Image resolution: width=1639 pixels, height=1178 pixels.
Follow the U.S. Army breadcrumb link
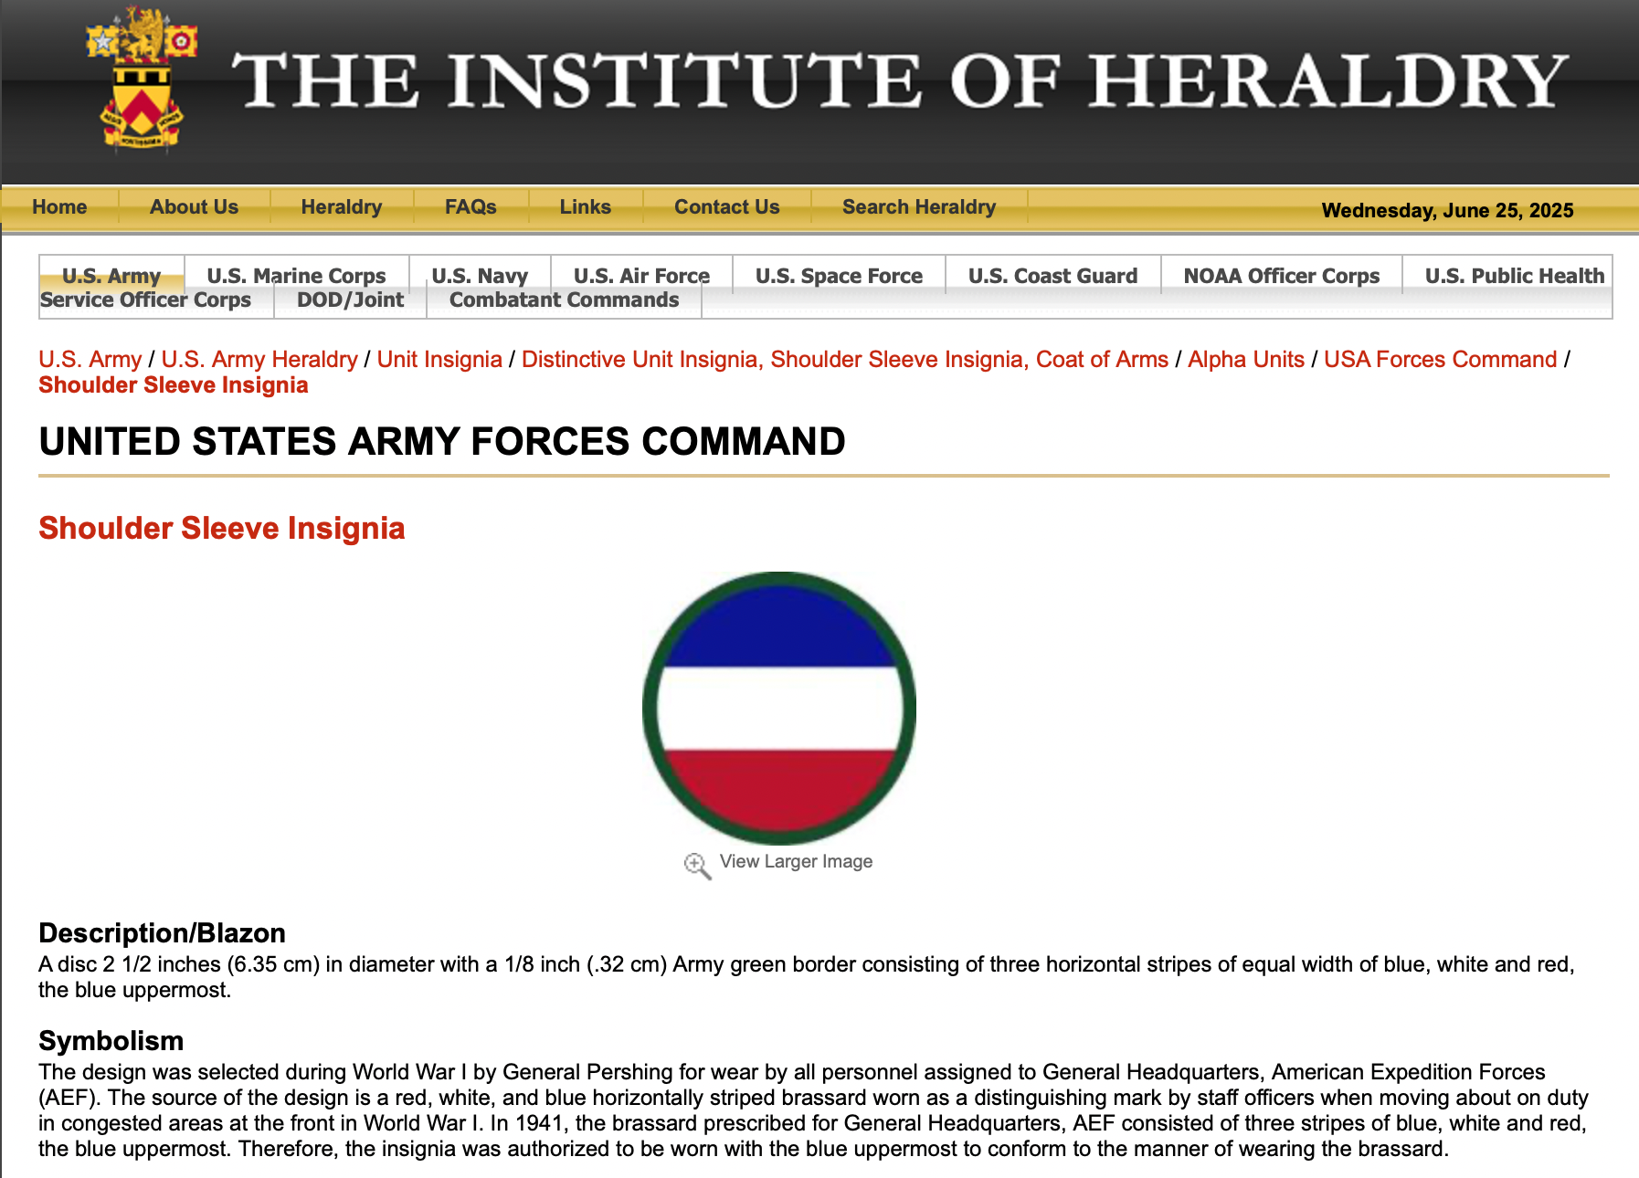90,359
